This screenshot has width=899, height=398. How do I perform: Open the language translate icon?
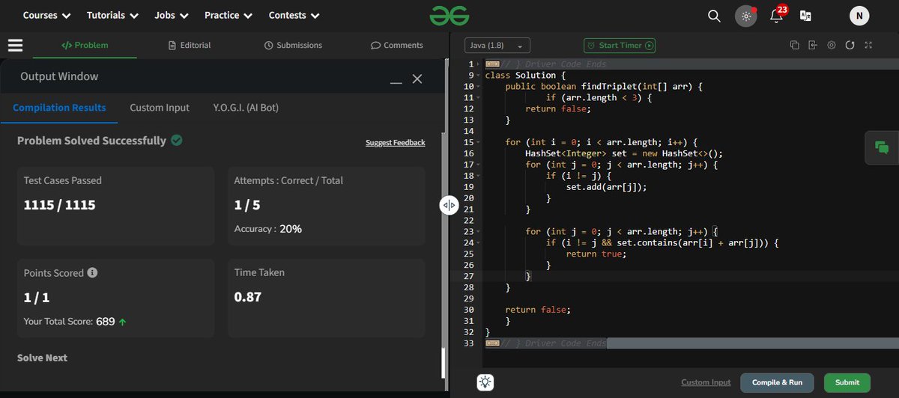(x=806, y=16)
